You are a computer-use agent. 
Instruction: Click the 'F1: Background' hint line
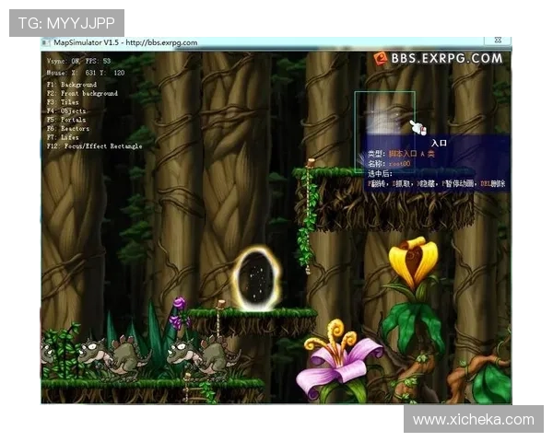click(x=72, y=85)
